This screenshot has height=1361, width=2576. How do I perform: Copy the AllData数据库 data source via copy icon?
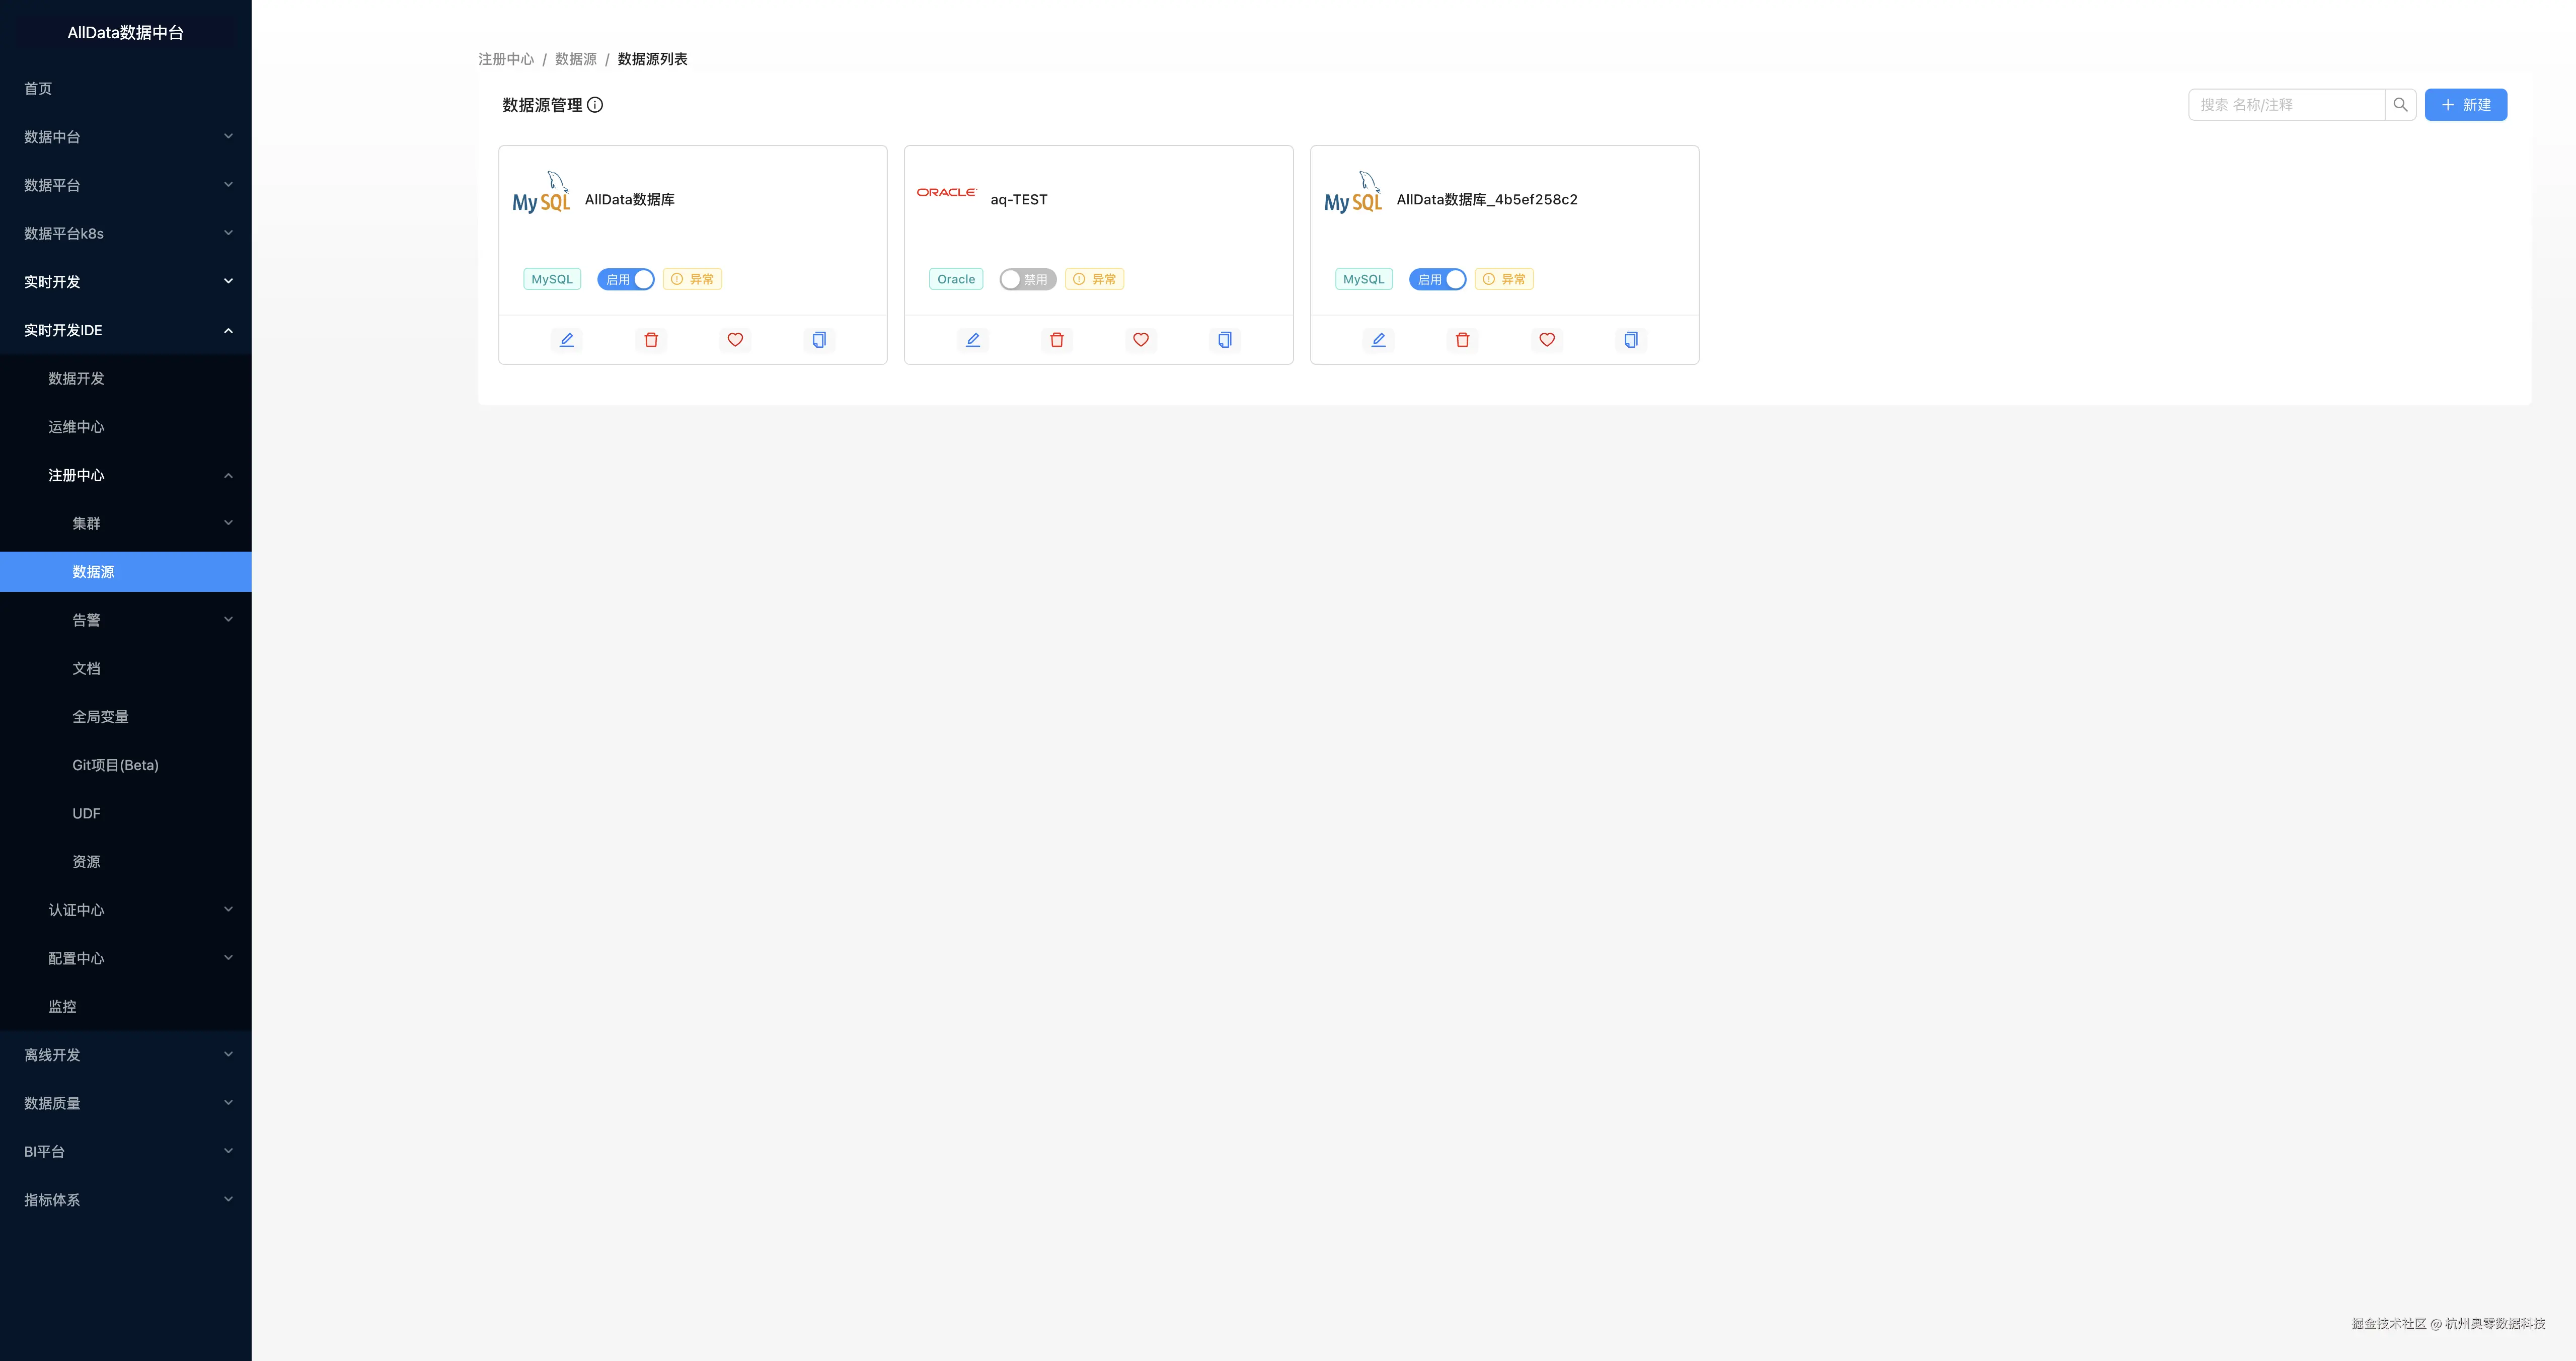(819, 340)
